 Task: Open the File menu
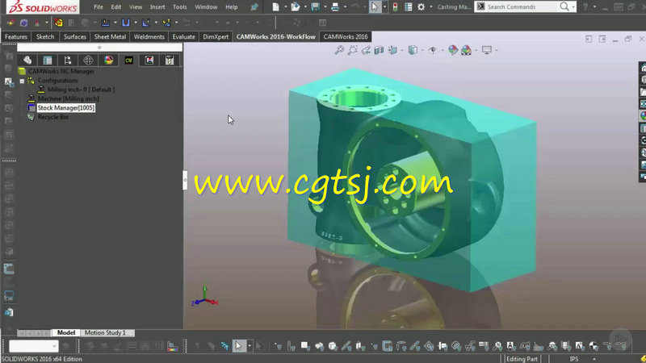(98, 7)
